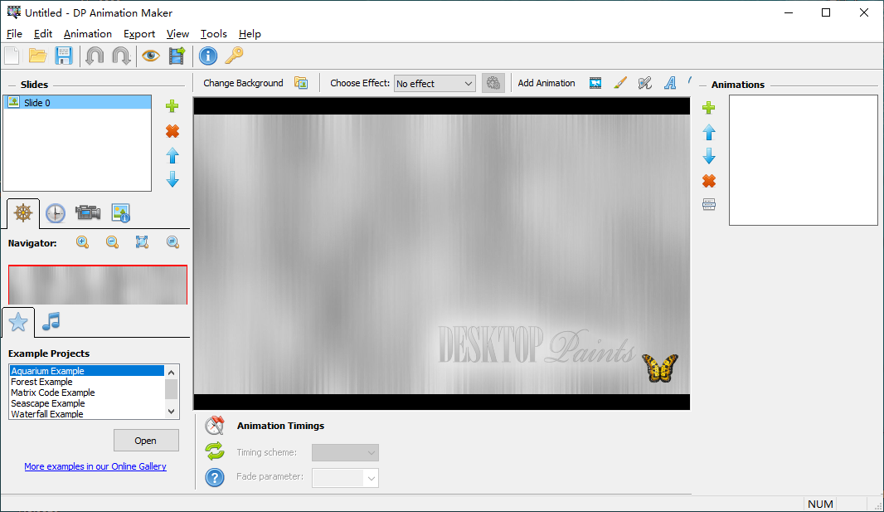
Task: Switch to the music note tab
Action: (x=51, y=322)
